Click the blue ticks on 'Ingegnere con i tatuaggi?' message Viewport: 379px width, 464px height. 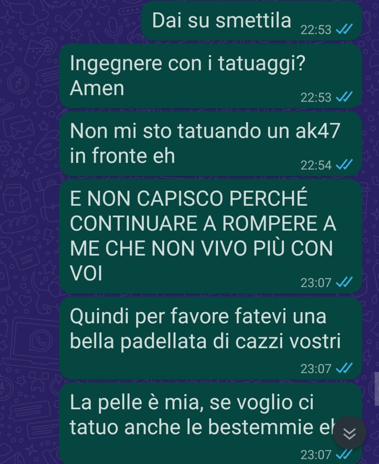tap(343, 98)
